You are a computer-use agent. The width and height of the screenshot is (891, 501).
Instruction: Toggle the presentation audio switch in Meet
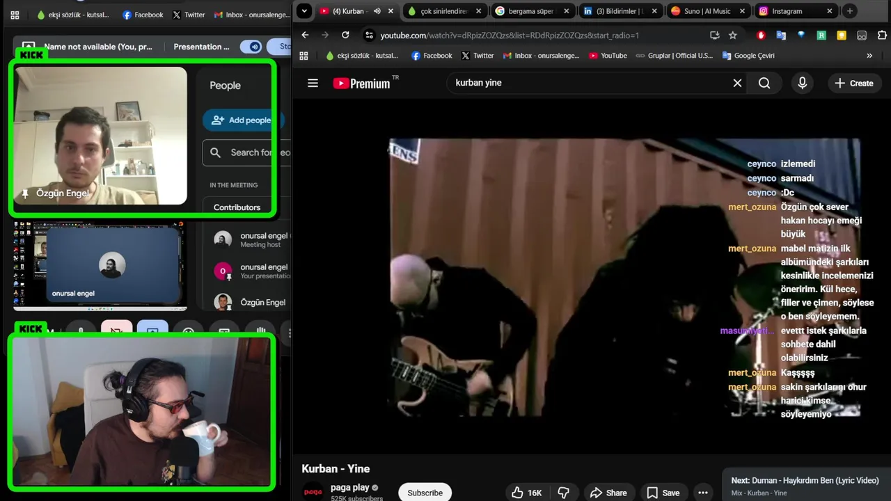point(251,47)
